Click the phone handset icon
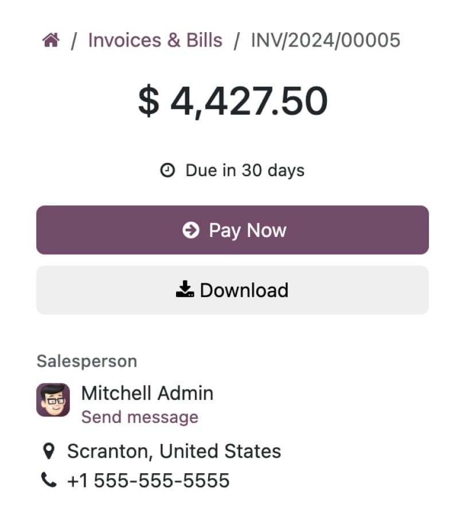 point(49,480)
